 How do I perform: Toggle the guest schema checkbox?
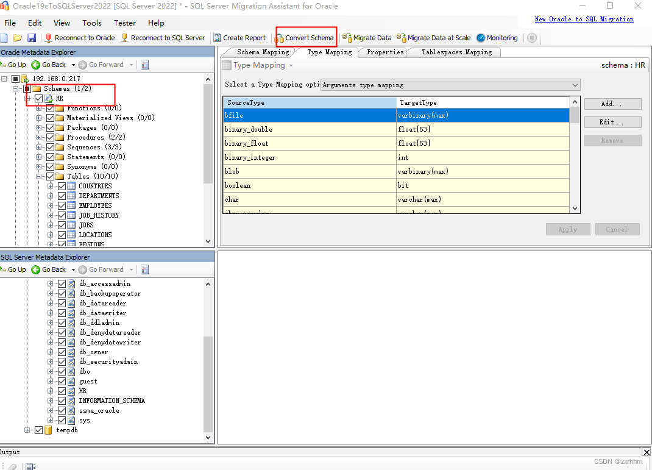[x=62, y=382]
